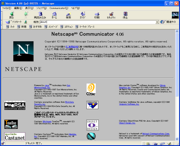The image size is (180, 146).
Task: Click the Marimba Castanet logo image
Action: point(15,136)
